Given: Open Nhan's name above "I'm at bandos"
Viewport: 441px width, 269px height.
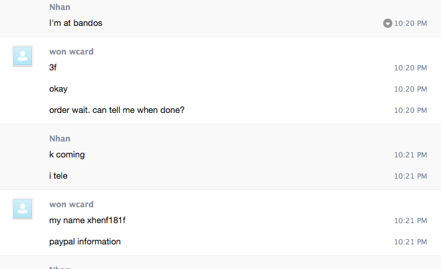Looking at the screenshot, I should pos(60,7).
